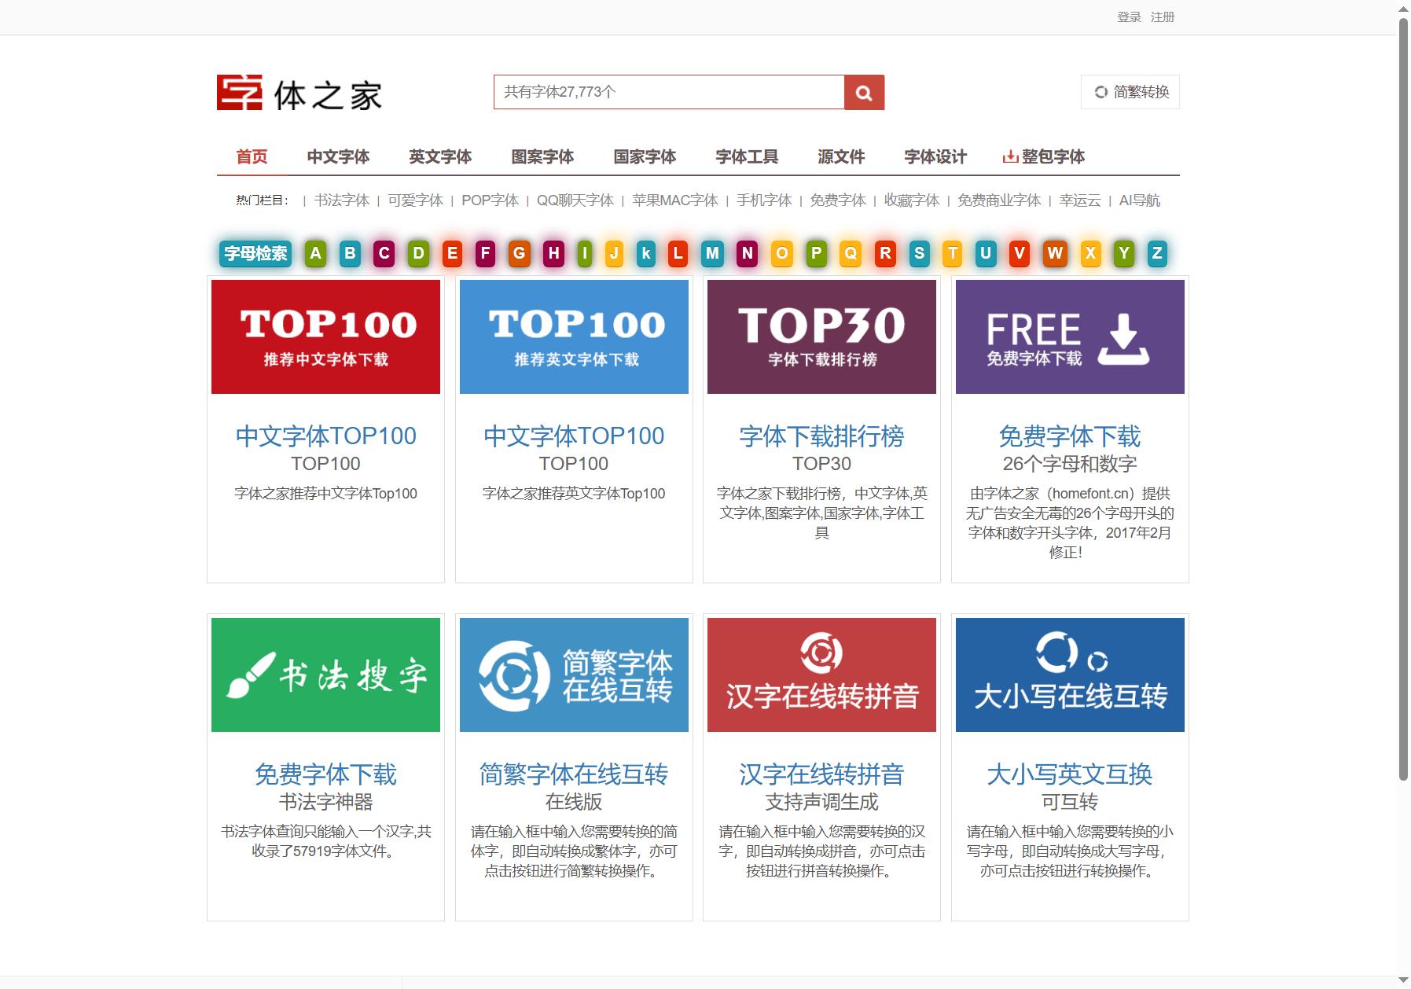Open the 中文字体 nav tab
Viewport: 1411px width, 989px height.
(x=338, y=156)
